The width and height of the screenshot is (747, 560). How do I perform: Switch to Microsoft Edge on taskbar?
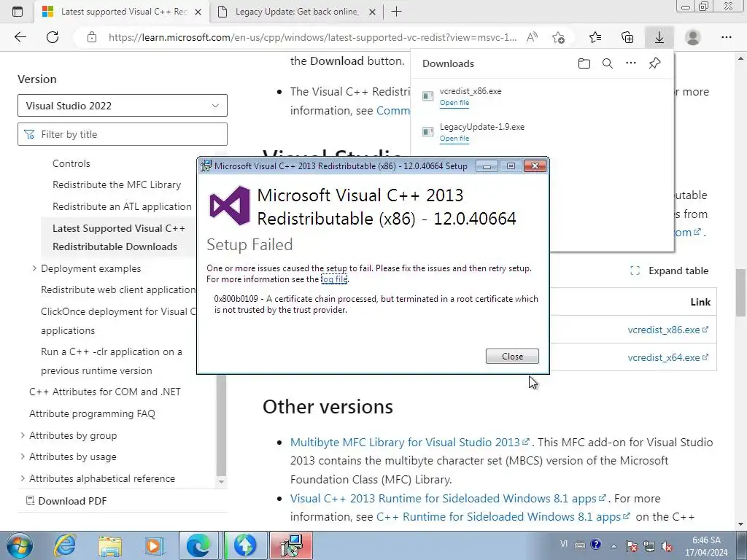point(198,545)
